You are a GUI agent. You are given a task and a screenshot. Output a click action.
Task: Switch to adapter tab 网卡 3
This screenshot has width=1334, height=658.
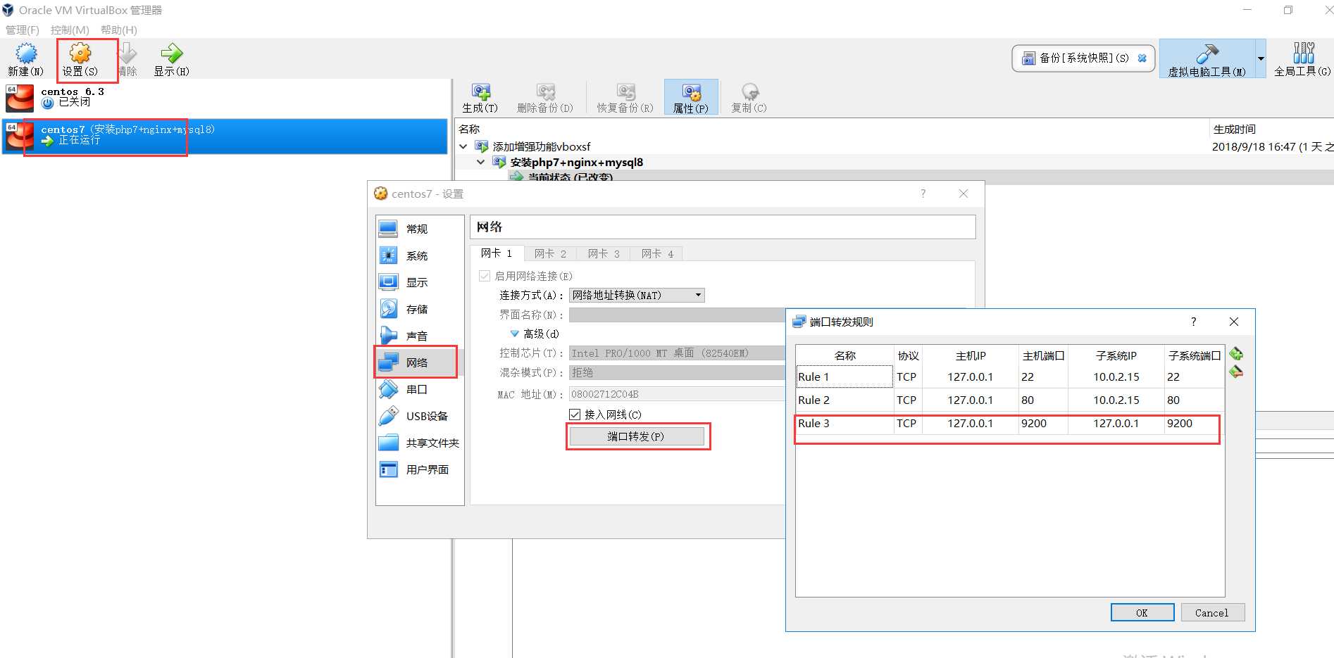(x=604, y=254)
